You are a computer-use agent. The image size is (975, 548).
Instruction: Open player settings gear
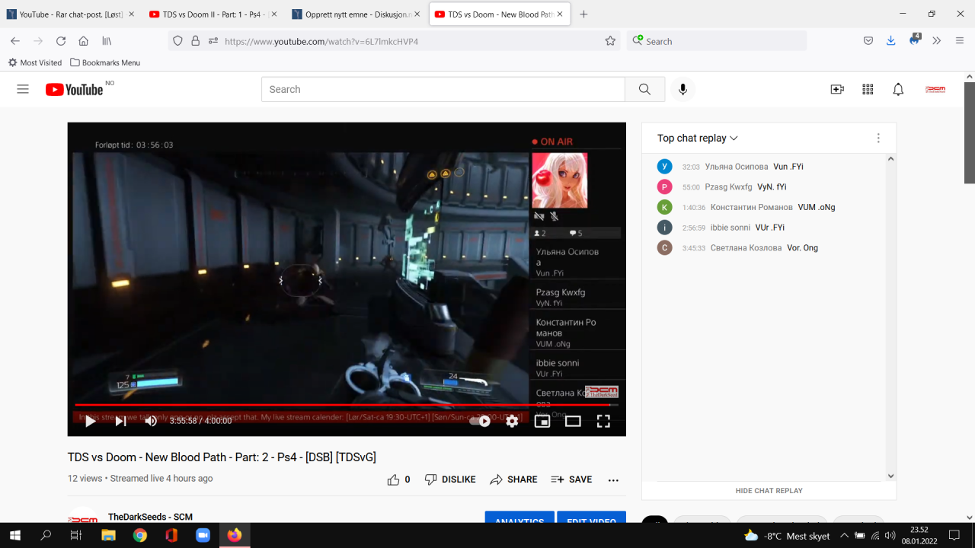click(x=512, y=421)
